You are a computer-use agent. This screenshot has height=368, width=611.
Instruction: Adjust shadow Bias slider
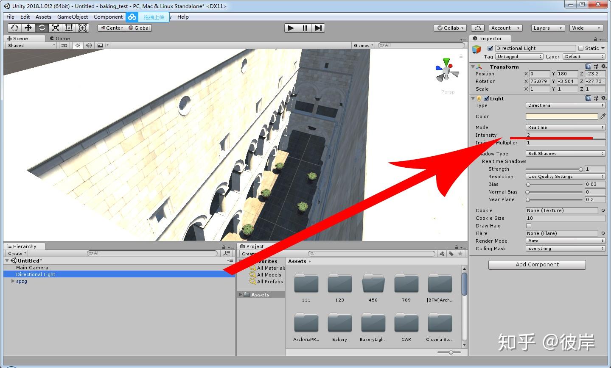point(554,184)
